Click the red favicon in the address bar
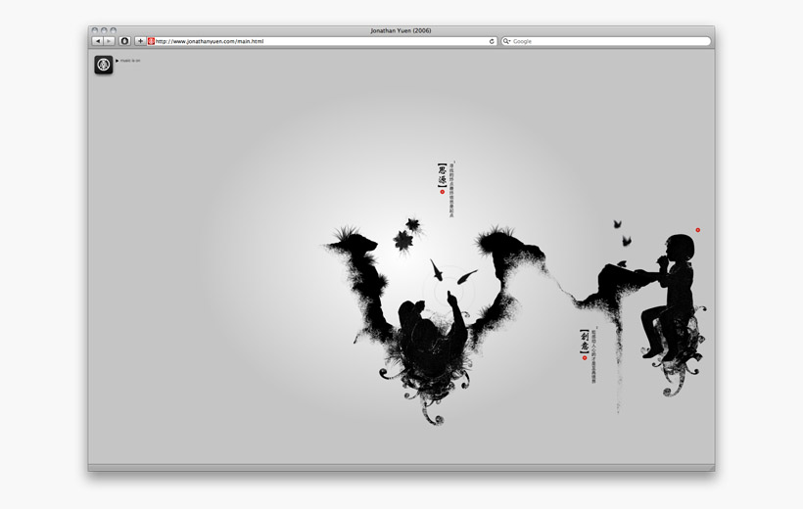This screenshot has height=509, width=803. tap(151, 41)
